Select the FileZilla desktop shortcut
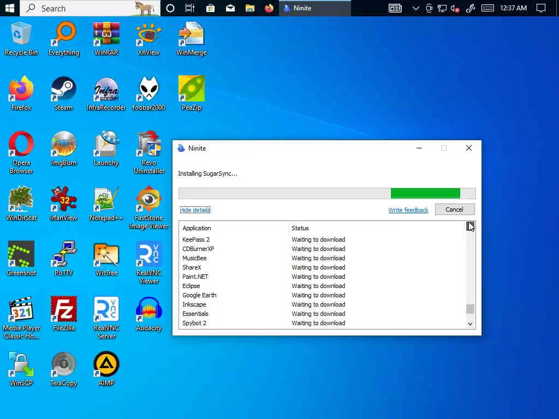This screenshot has width=559, height=419. point(63,314)
